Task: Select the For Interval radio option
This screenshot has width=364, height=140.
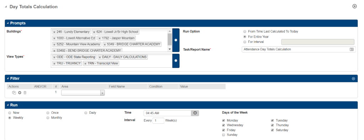Action: click(245, 42)
